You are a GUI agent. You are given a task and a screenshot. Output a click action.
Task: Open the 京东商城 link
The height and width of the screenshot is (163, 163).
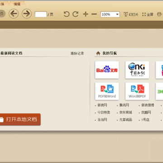tap(125, 112)
